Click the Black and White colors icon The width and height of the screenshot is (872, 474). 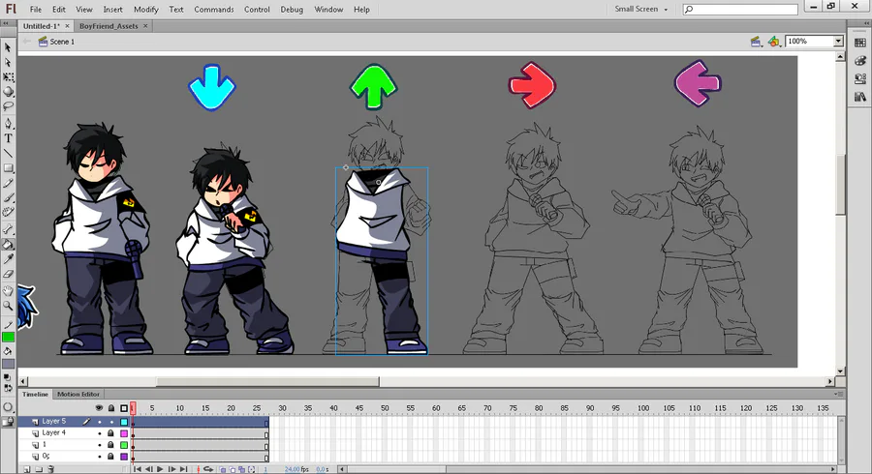(7, 377)
